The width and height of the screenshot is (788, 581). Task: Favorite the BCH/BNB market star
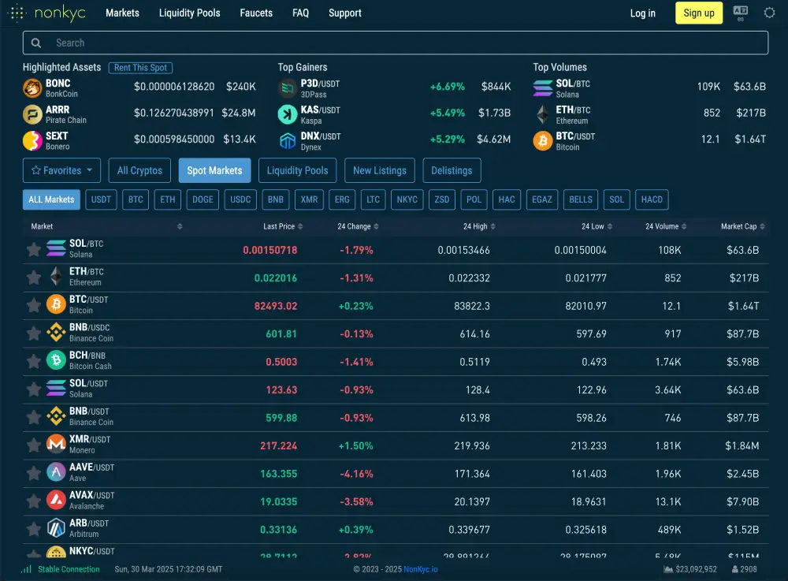[x=34, y=361]
